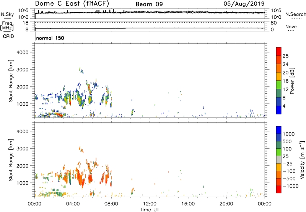
Task: Click the 'Freq. [MHz]' axis label
Action: coord(7,26)
